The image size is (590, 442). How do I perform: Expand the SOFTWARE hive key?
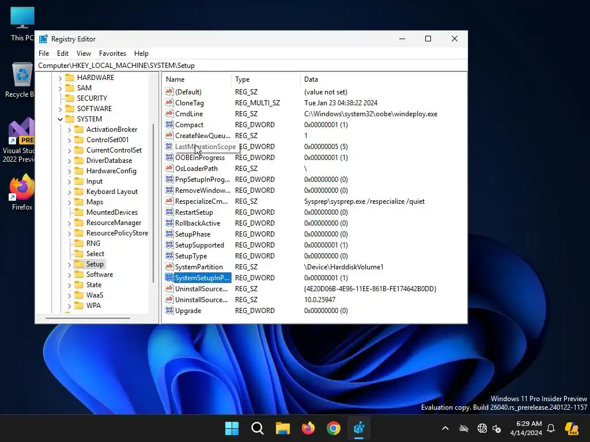(60, 109)
